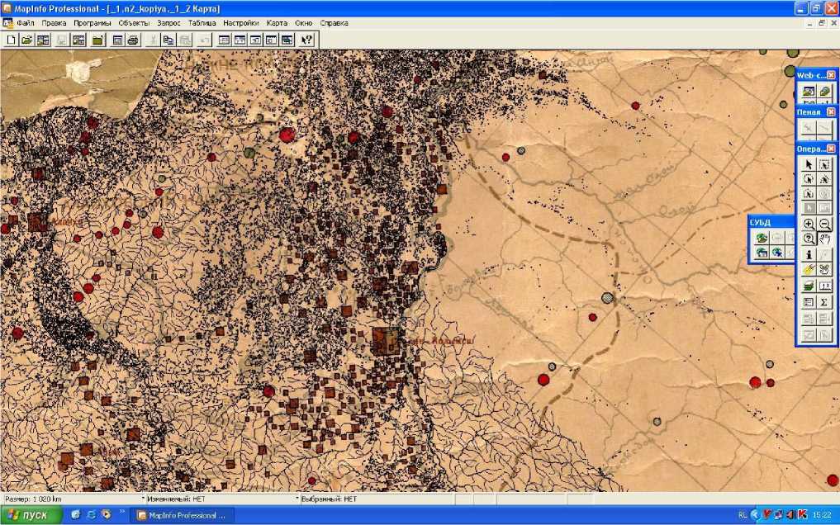Click the Open Table folder icon
The width and height of the screenshot is (840, 525).
click(26, 40)
